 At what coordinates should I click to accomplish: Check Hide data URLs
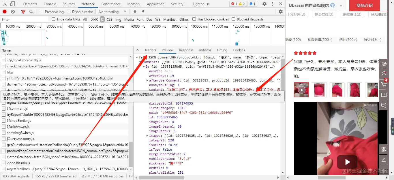click(54, 19)
